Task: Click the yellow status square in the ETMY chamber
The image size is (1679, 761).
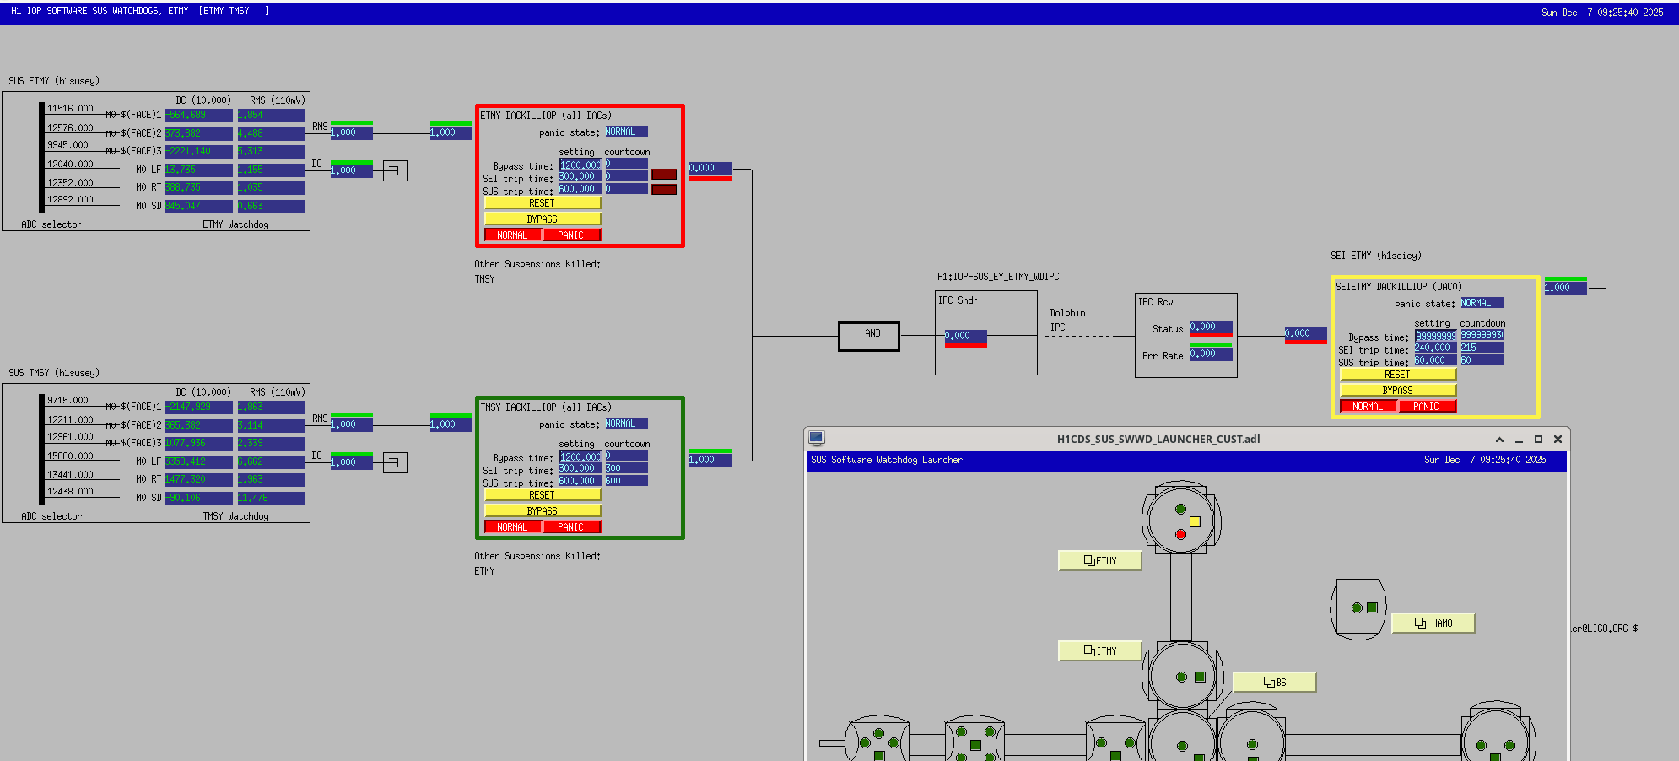Action: point(1195,521)
